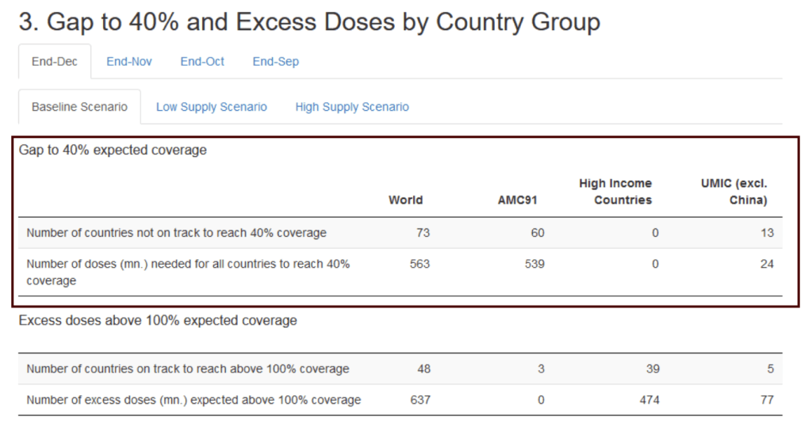Screen dimensions: 812x431
Task: Click the World column header
Action: (405, 200)
